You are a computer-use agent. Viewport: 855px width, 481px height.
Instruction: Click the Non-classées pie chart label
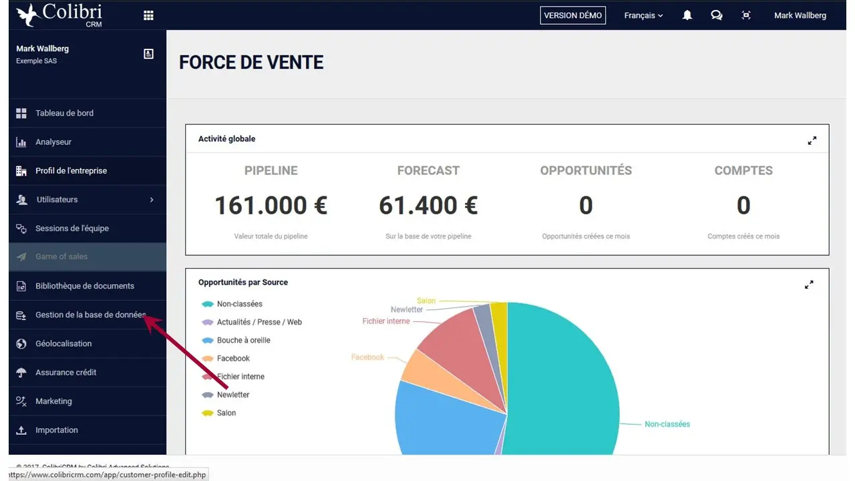pyautogui.click(x=667, y=424)
